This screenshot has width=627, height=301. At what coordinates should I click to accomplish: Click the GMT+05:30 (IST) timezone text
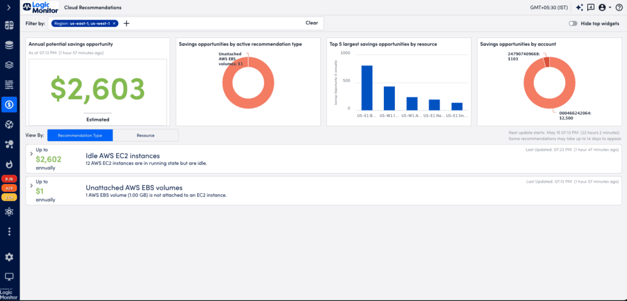[x=550, y=7]
